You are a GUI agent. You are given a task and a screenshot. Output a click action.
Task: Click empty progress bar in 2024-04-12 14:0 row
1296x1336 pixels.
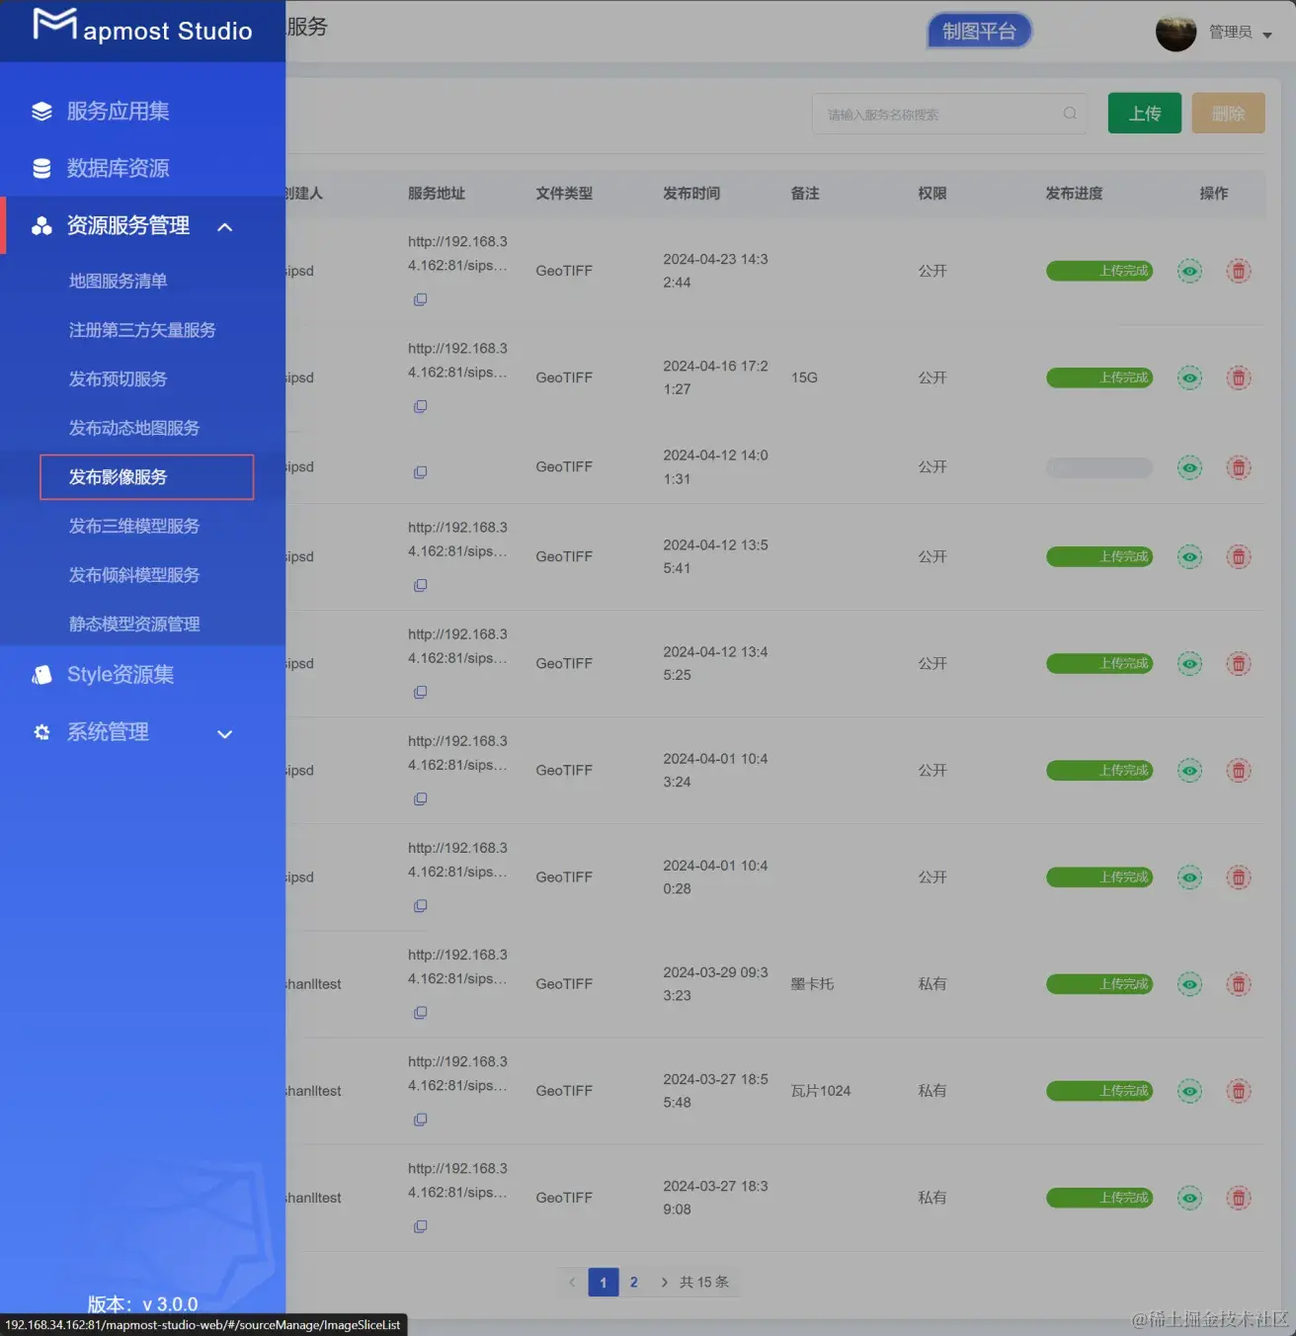click(1099, 467)
